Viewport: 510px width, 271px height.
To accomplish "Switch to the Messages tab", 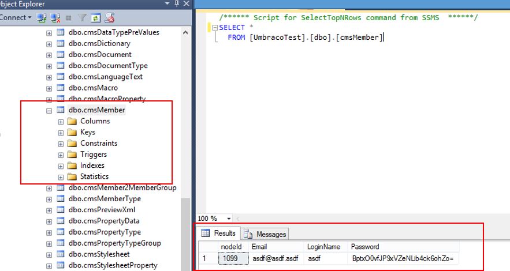I will point(265,234).
